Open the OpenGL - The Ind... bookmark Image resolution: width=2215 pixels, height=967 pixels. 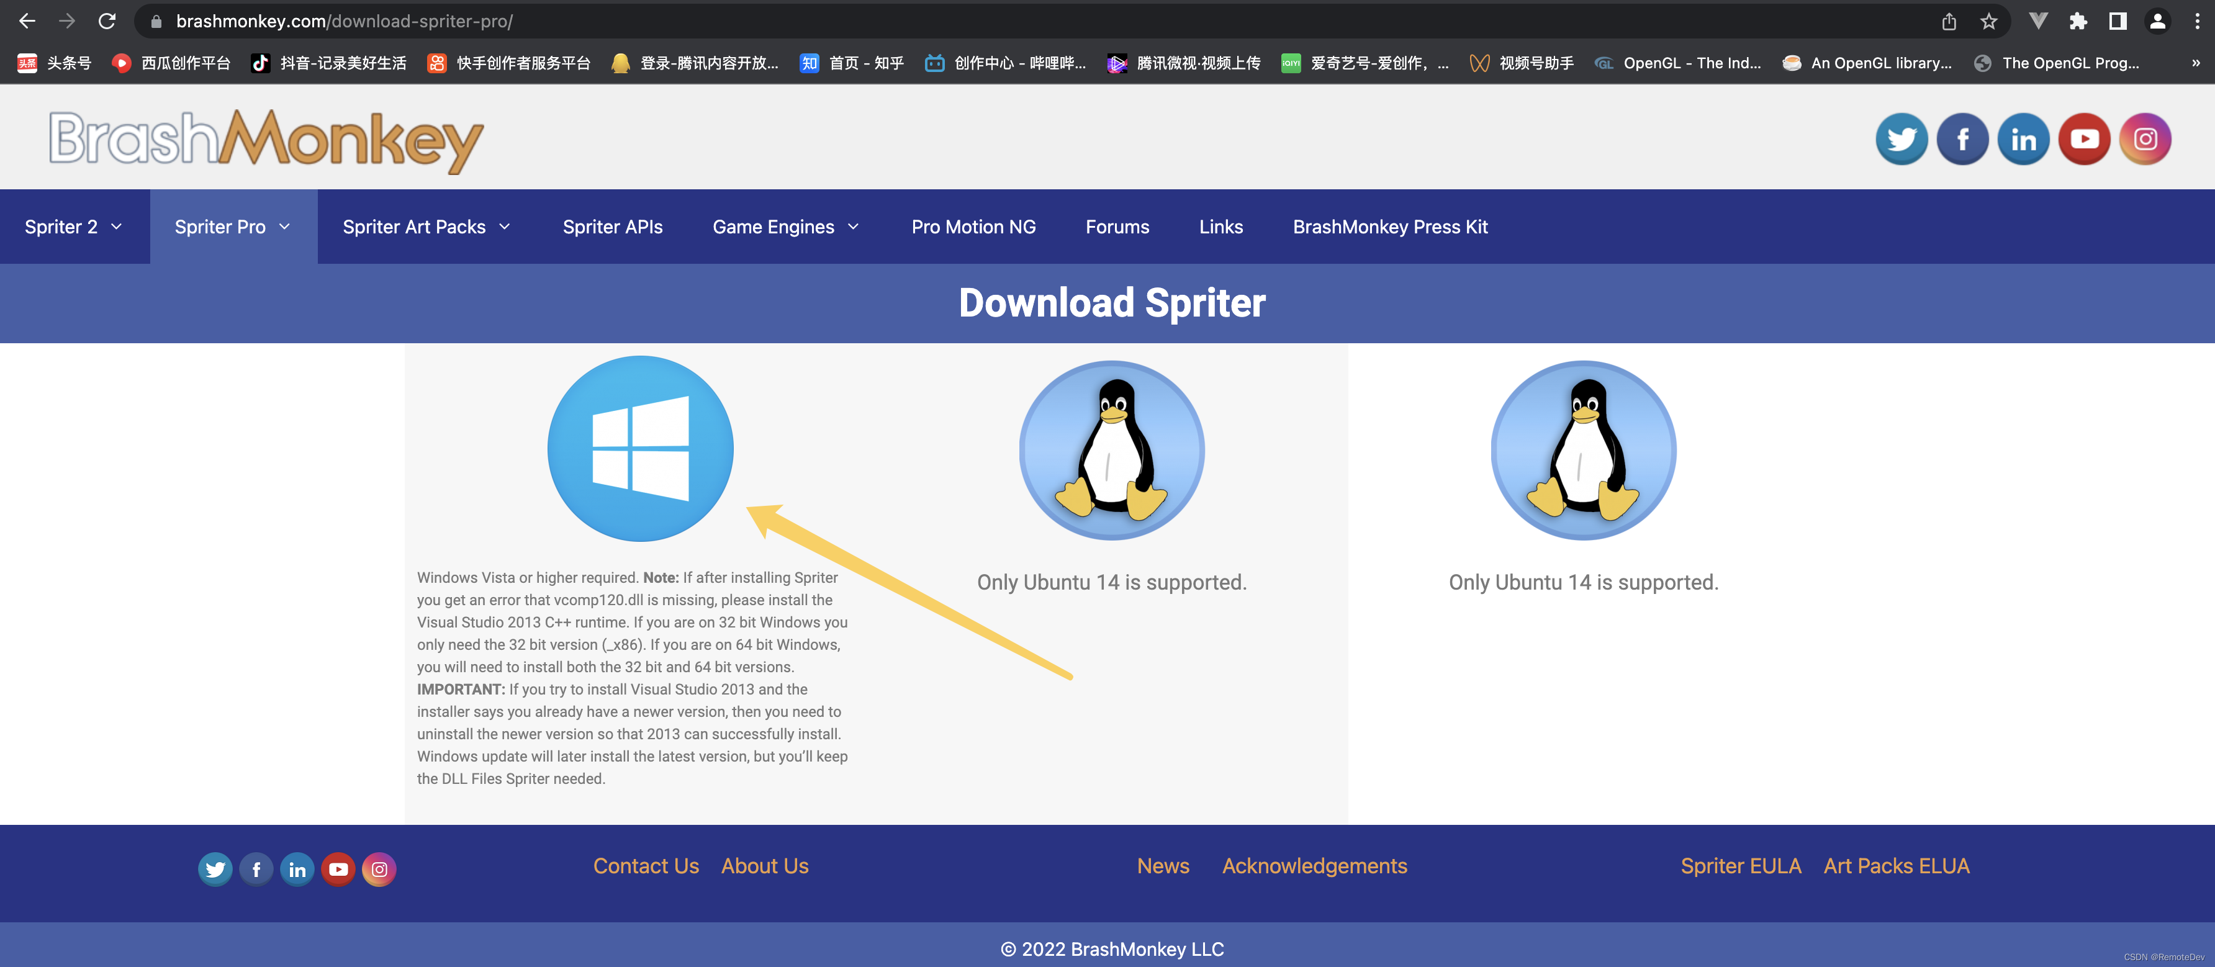pyautogui.click(x=1677, y=63)
